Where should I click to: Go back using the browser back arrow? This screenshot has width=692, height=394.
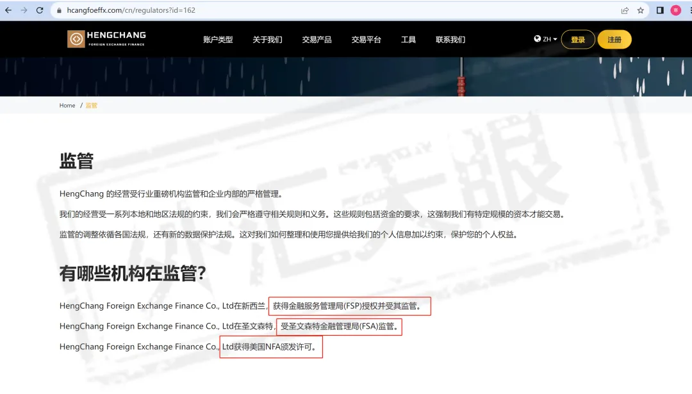coord(8,10)
